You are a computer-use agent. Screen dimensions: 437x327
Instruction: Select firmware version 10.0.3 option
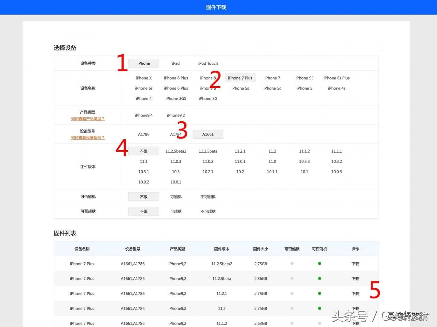coord(337,172)
